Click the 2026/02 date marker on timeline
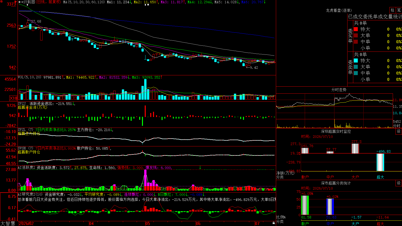Viewport: 402px width, 226px height. click(26, 223)
